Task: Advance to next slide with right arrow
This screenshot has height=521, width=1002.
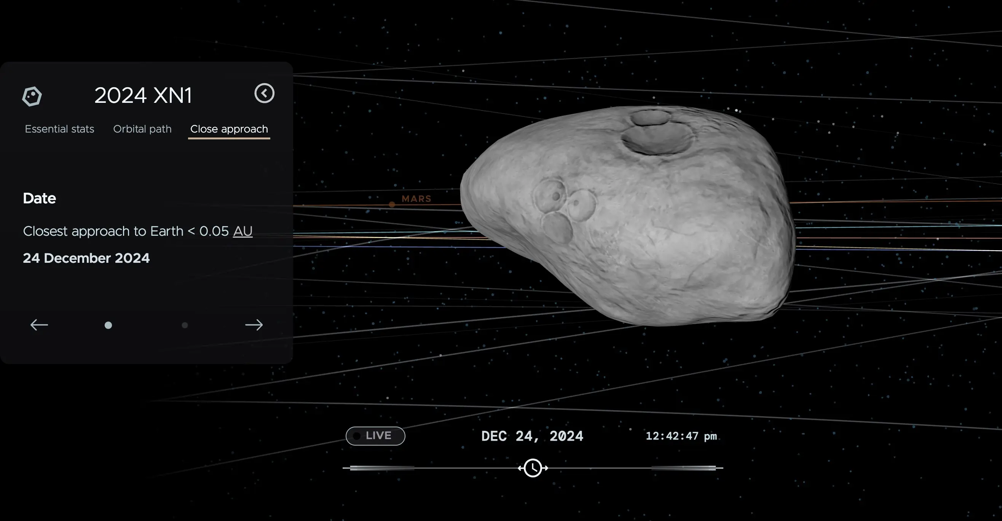Action: click(x=254, y=325)
